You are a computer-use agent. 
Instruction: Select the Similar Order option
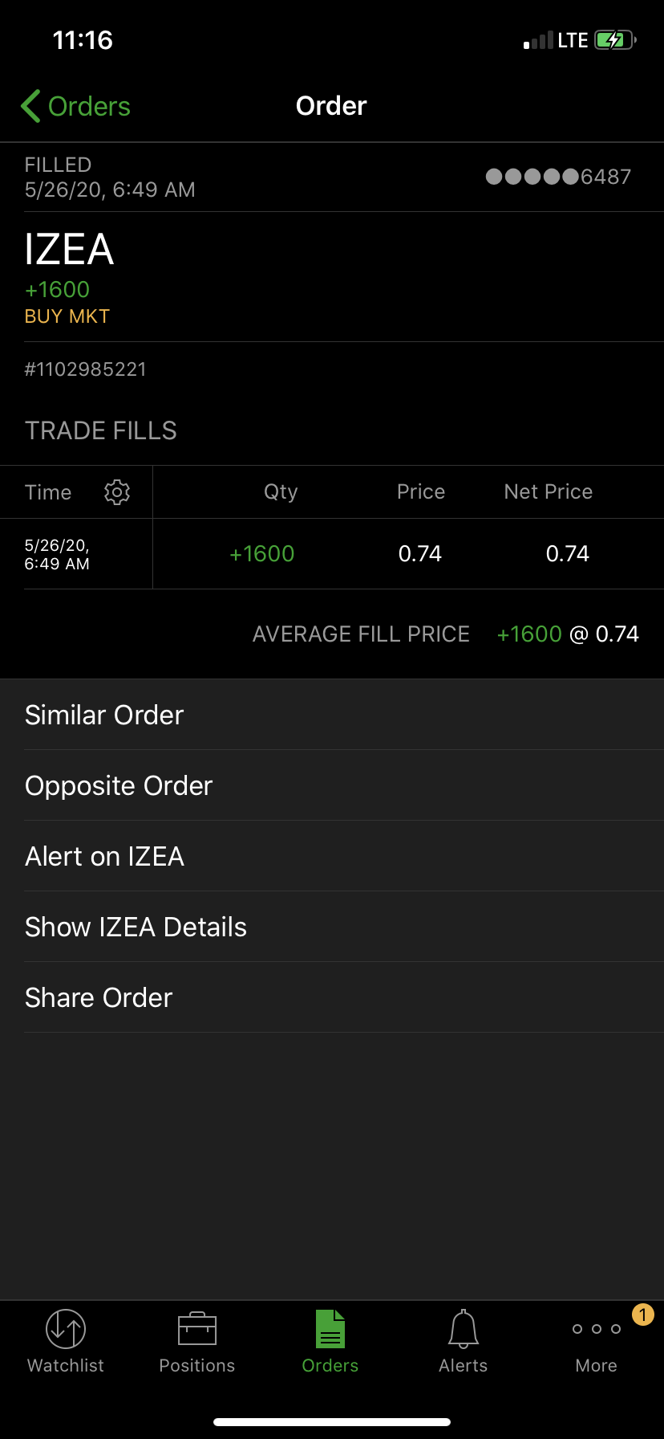(x=105, y=715)
